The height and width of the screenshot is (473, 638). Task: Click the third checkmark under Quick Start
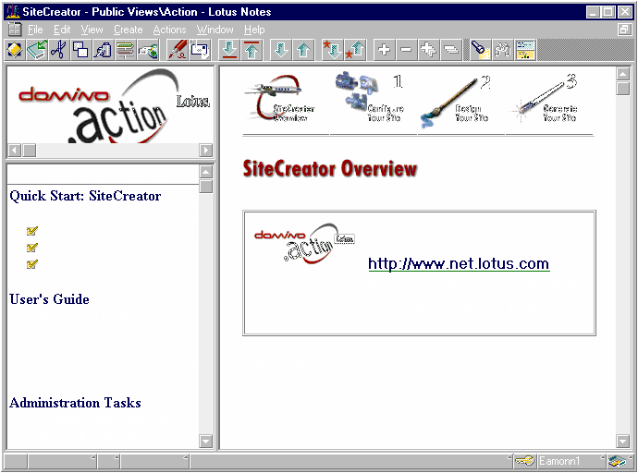click(x=31, y=264)
